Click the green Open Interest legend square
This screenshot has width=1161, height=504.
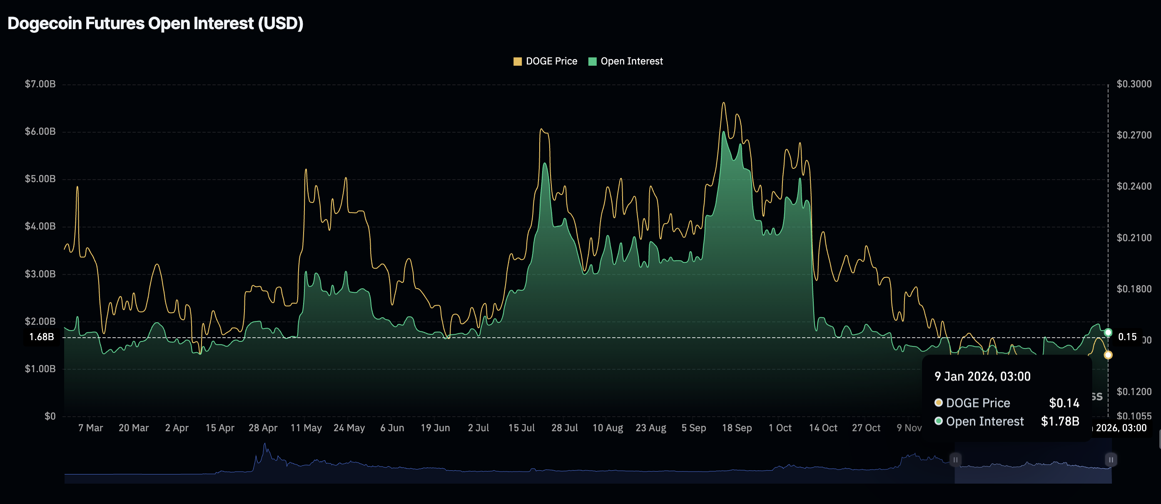[593, 61]
